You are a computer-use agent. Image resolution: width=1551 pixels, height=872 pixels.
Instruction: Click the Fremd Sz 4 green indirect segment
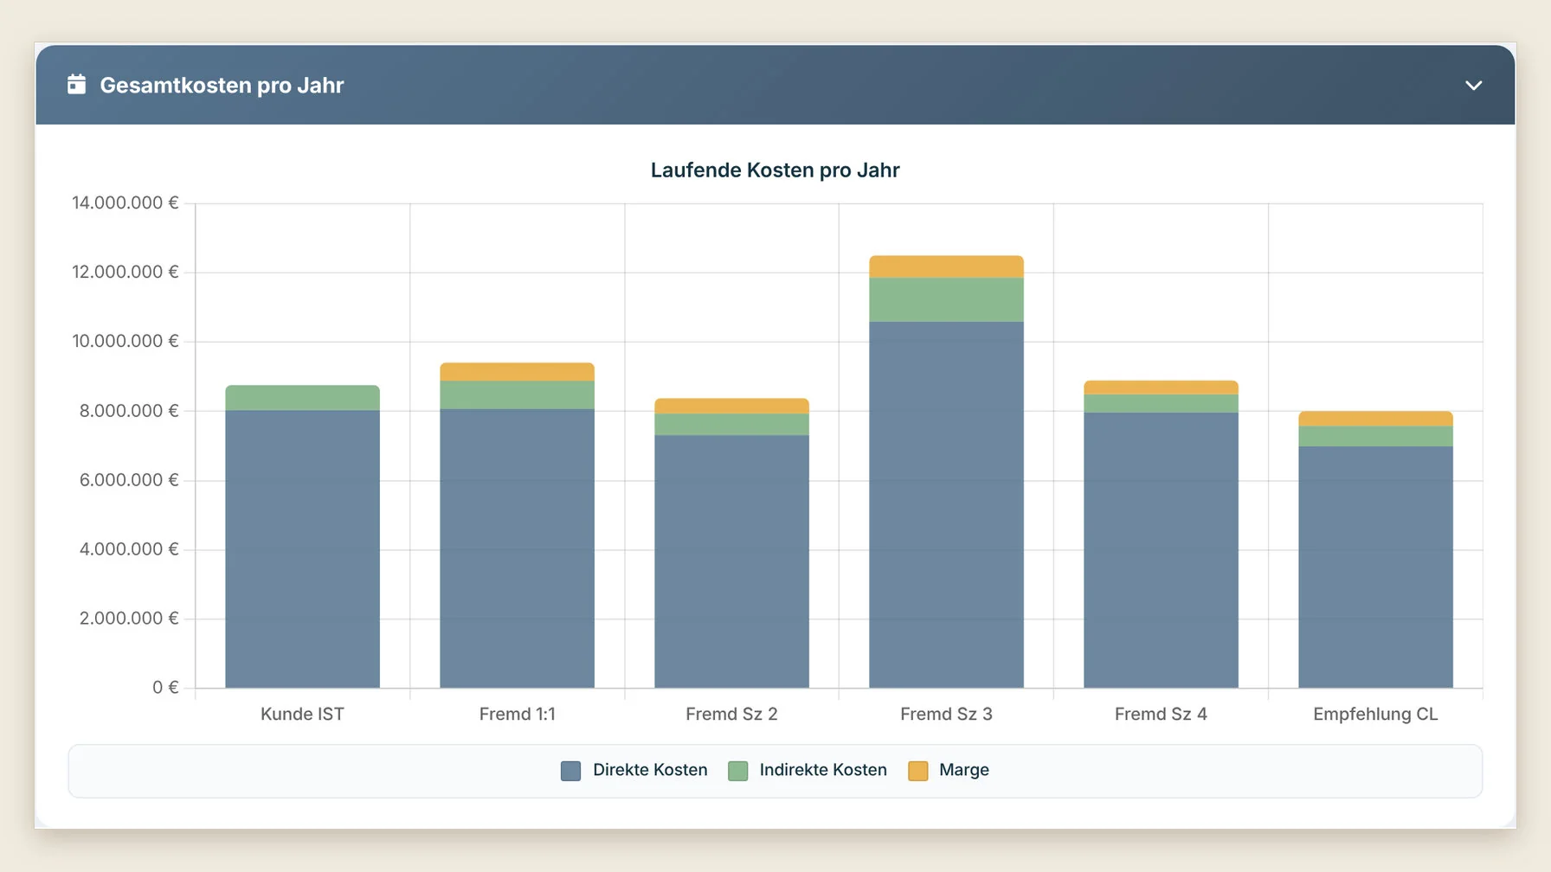point(1161,403)
